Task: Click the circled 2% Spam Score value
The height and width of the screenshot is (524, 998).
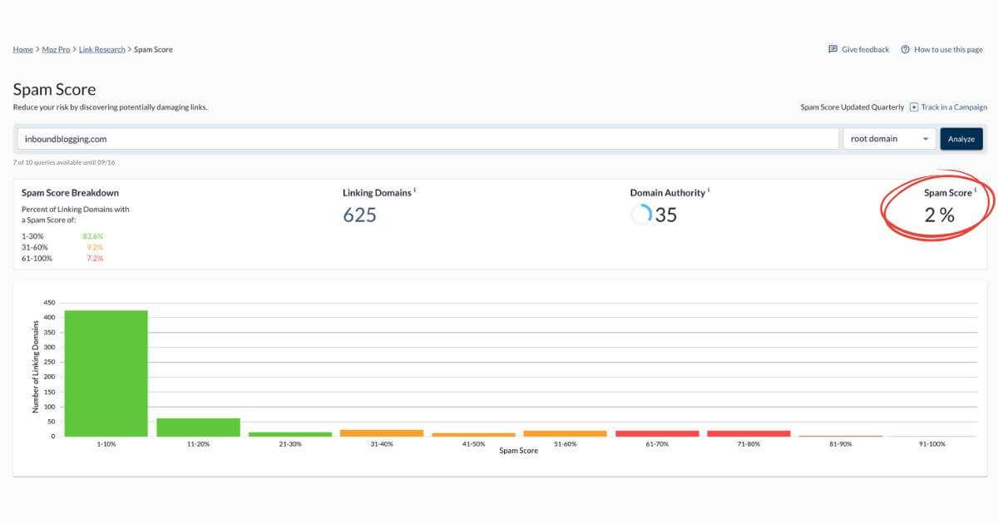Action: (x=941, y=215)
